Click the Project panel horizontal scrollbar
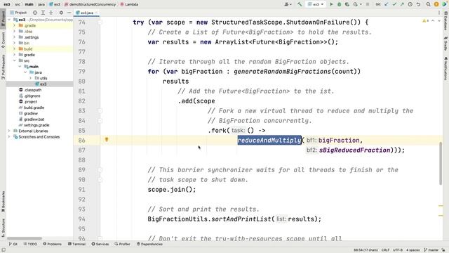This screenshot has width=449, height=253. click(x=25, y=238)
